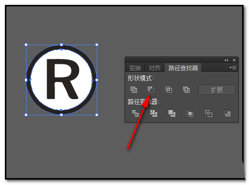
Task: Click the top-center bounding box handle
Action: tap(61, 45)
